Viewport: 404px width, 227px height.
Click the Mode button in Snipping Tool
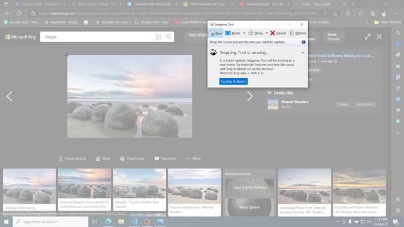click(233, 33)
